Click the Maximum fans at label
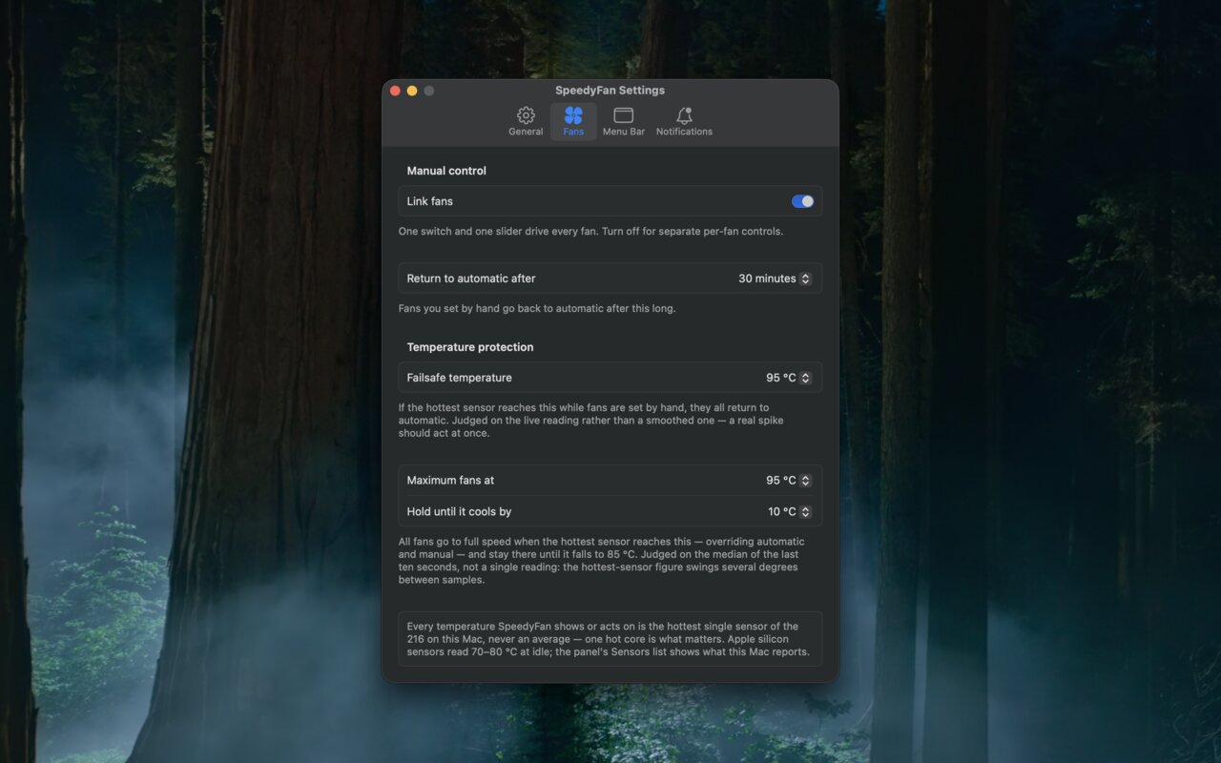Screen dimensions: 1221x763 pos(450,481)
